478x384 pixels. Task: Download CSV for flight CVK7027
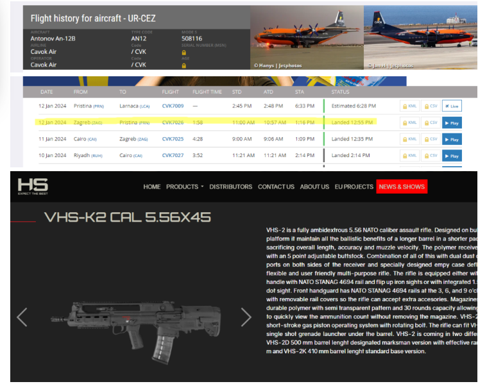point(431,156)
